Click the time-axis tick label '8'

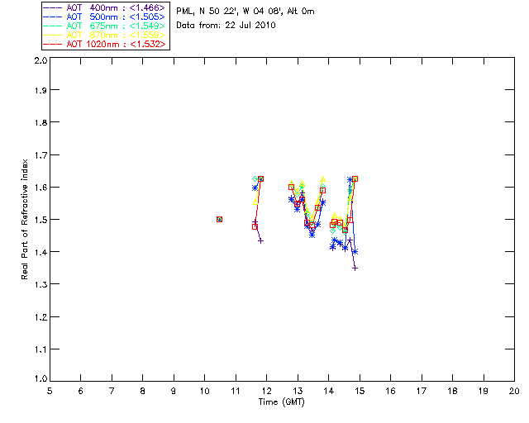[x=143, y=391]
